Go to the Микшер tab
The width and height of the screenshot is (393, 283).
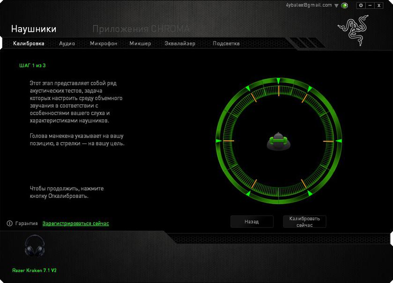(x=140, y=44)
